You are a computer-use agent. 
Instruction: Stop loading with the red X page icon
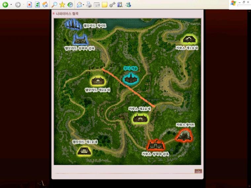29,5
